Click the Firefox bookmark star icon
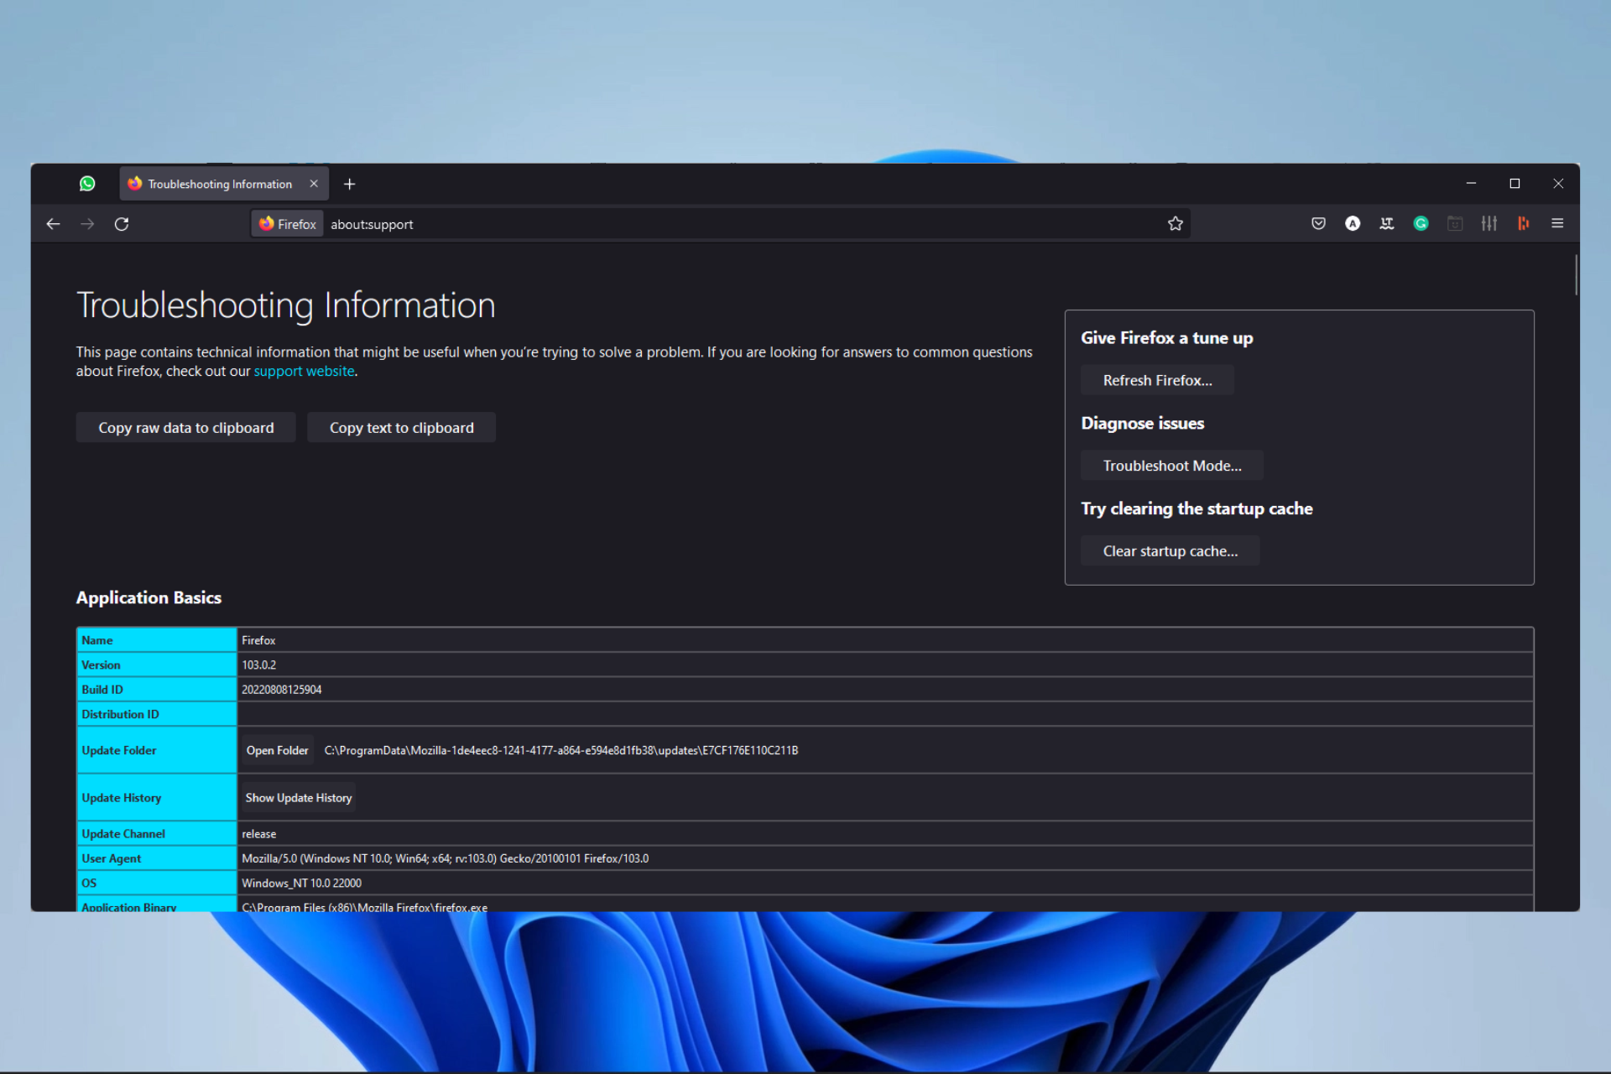1611x1074 pixels. [x=1176, y=223]
